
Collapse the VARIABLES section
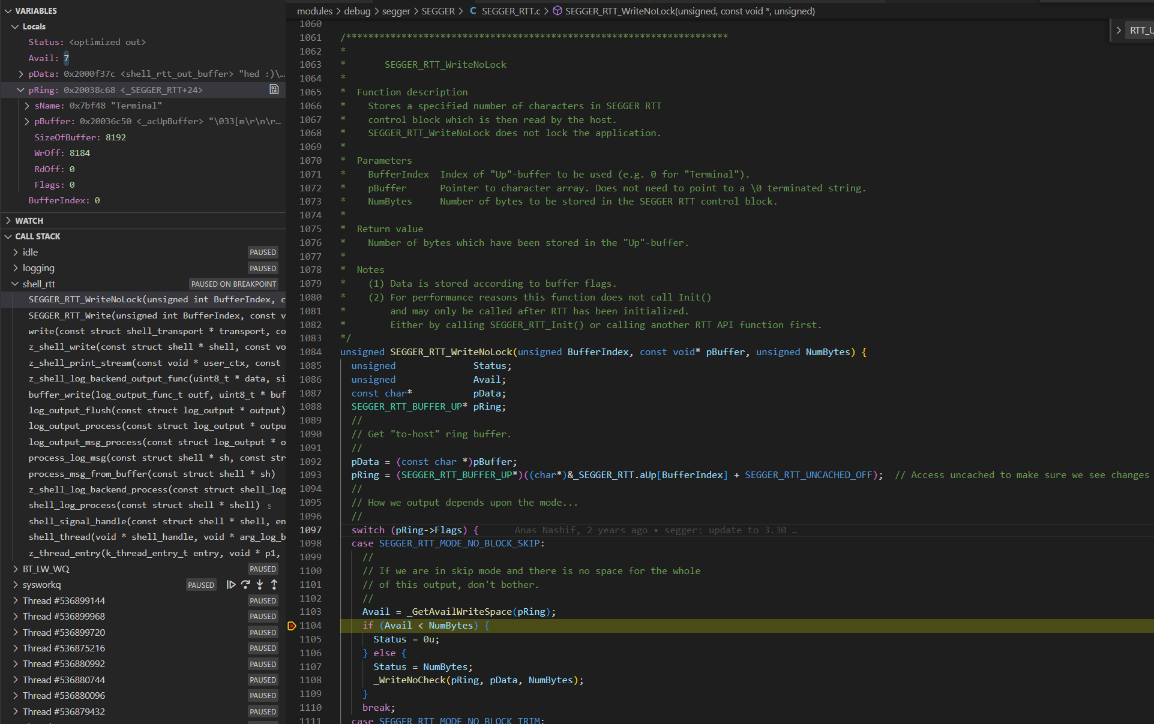(x=8, y=11)
